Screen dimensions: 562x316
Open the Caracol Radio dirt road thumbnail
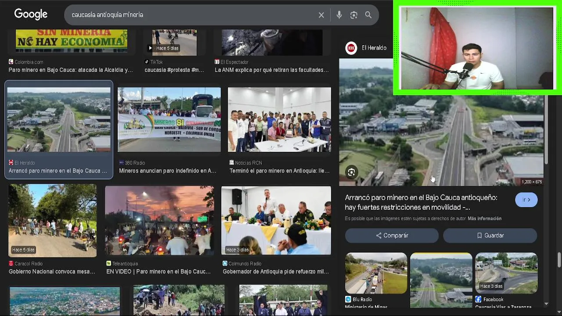[52, 220]
